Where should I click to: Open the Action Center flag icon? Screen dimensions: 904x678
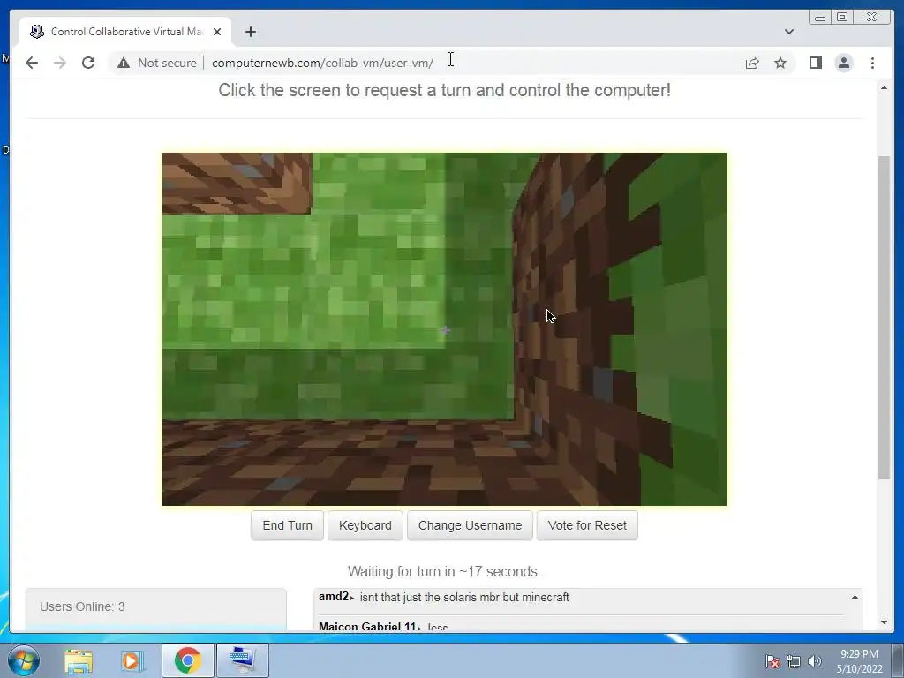pyautogui.click(x=772, y=661)
